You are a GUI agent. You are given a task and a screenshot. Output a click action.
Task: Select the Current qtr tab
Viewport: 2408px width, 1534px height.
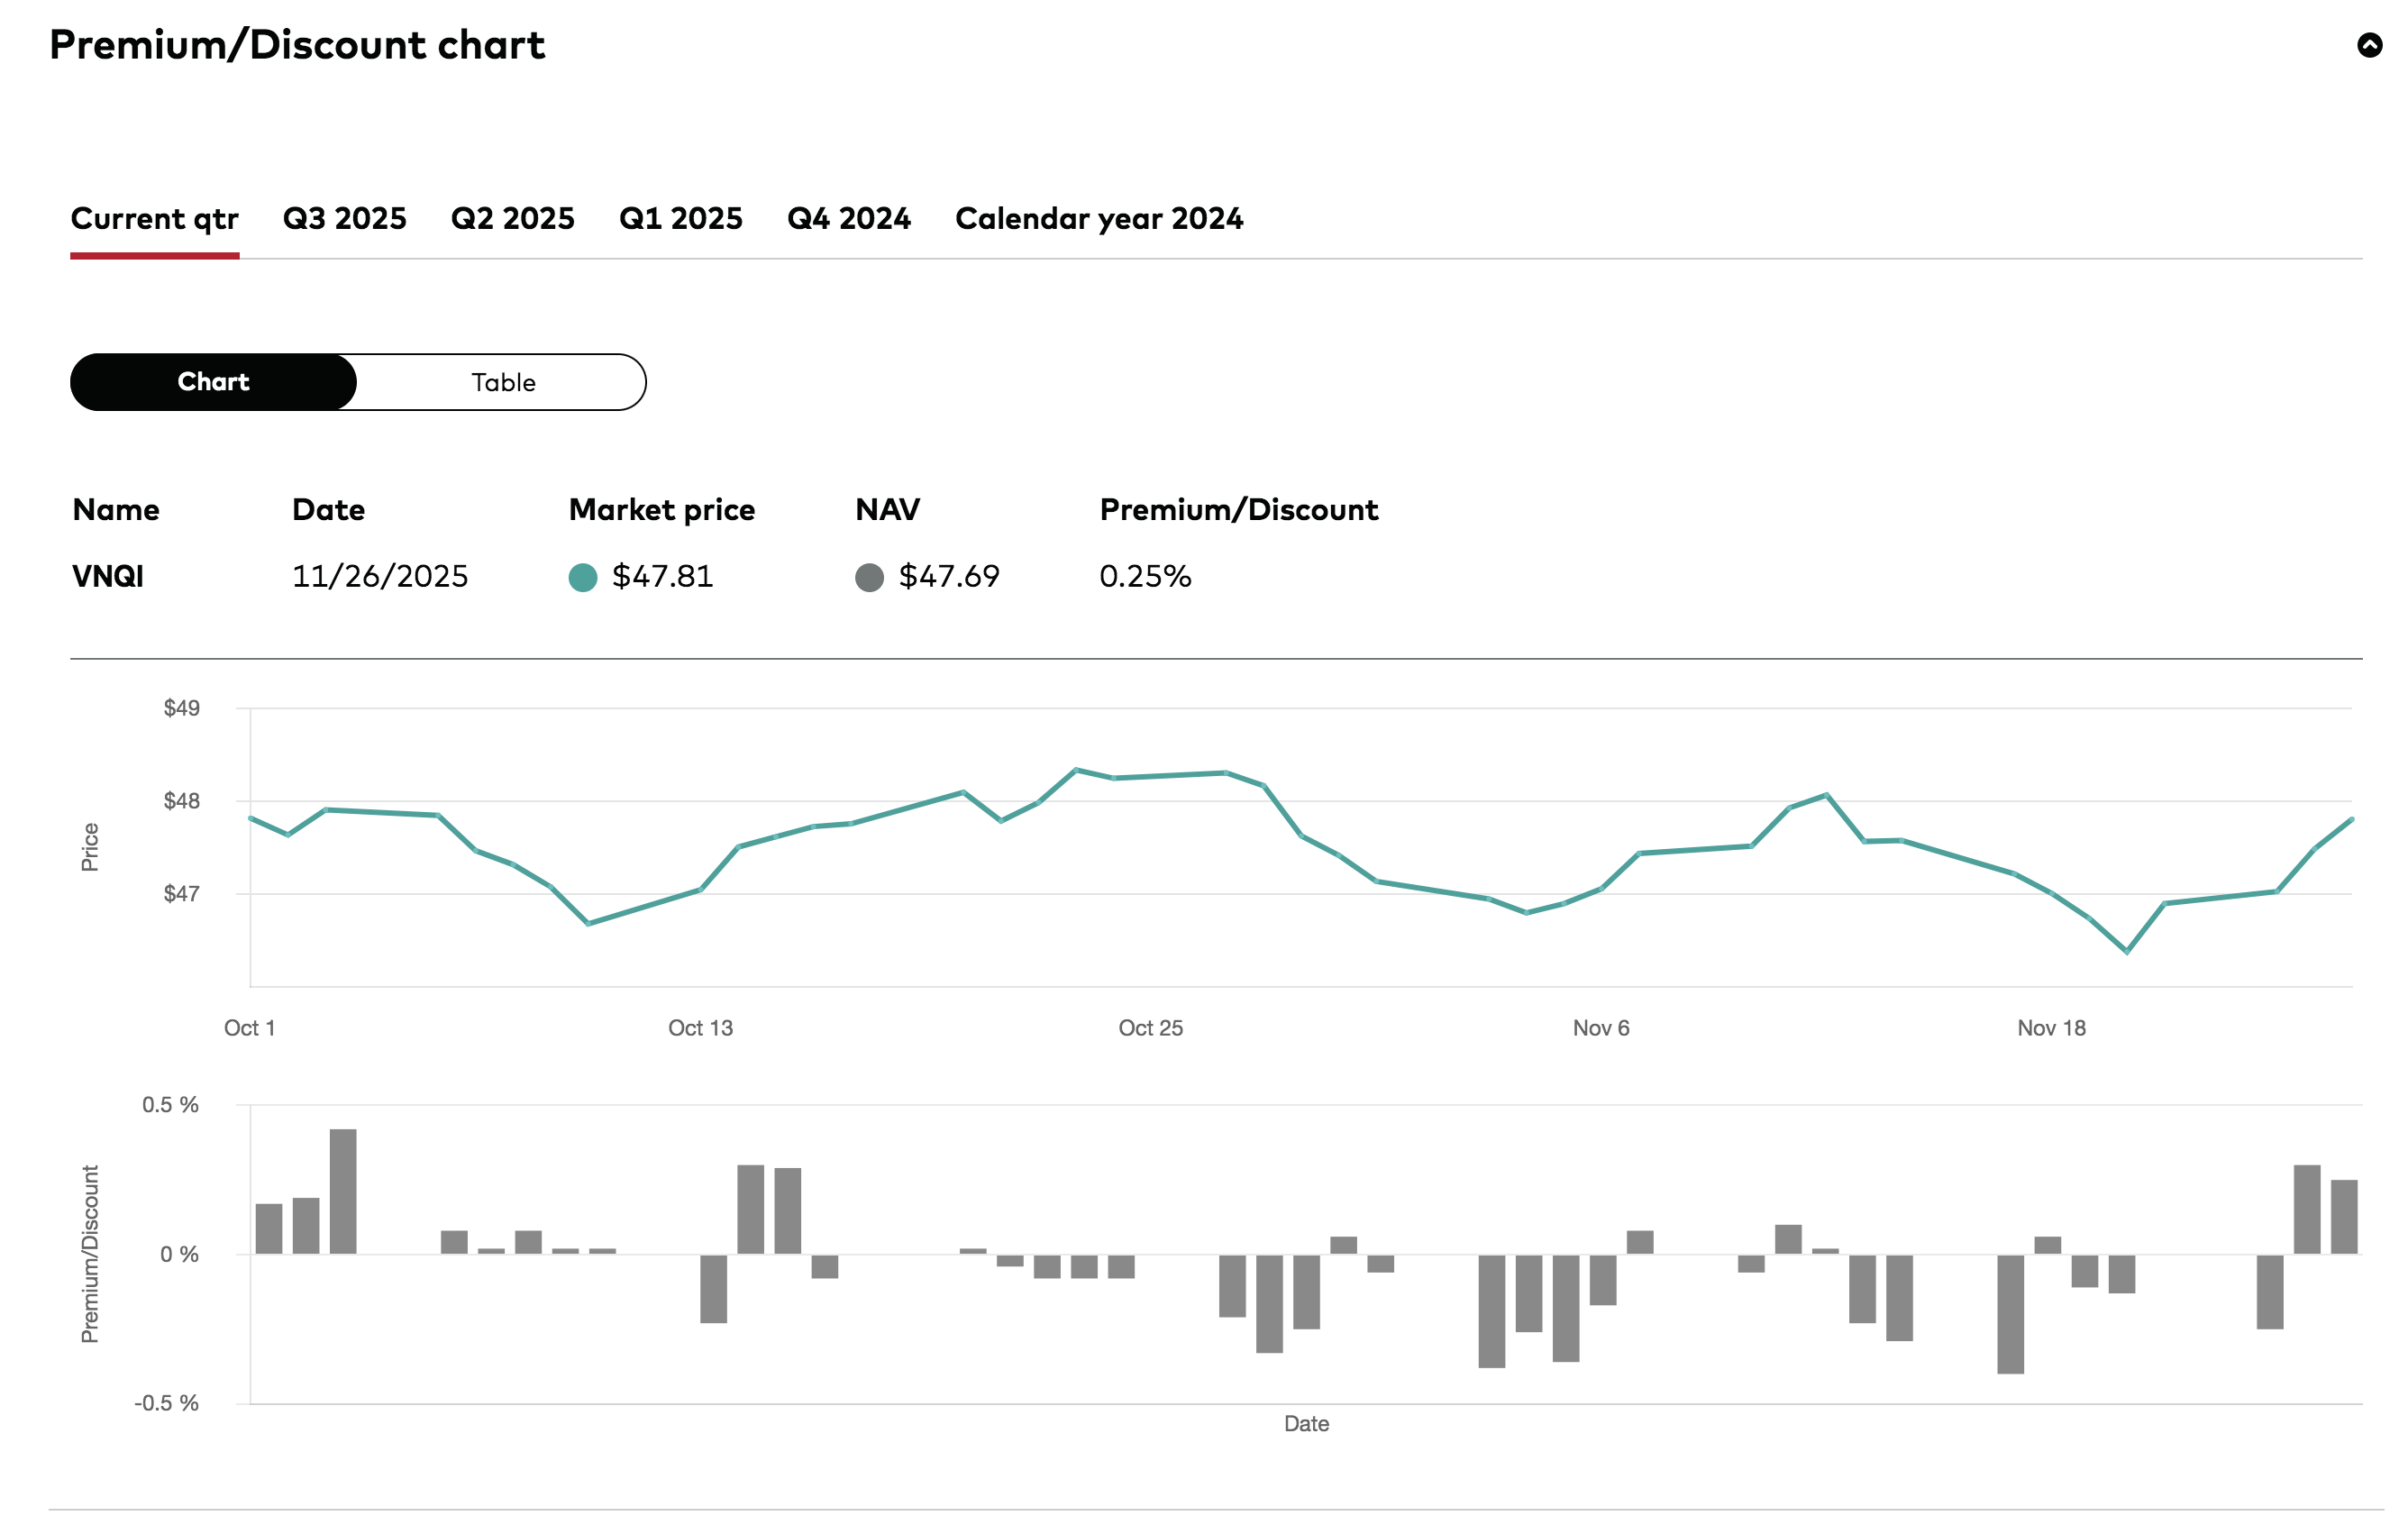tap(154, 218)
